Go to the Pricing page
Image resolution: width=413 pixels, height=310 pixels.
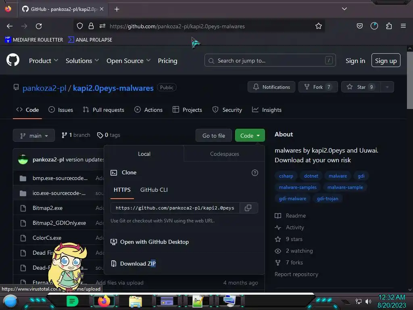point(167,61)
